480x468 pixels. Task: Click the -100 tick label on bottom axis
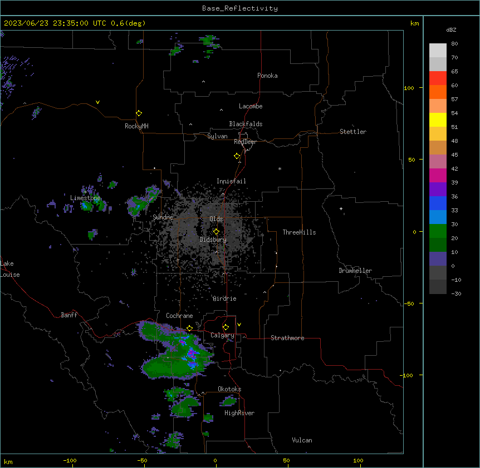[70, 460]
